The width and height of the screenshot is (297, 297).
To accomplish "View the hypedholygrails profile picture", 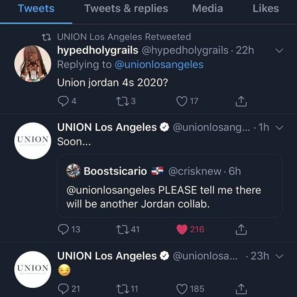I will pyautogui.click(x=33, y=64).
